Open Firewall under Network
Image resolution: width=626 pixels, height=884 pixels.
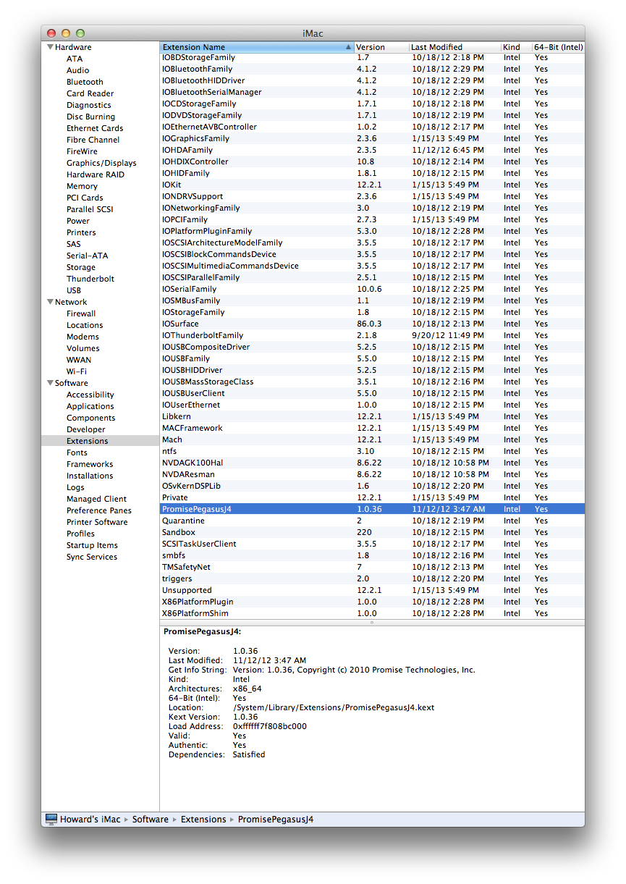pyautogui.click(x=81, y=313)
